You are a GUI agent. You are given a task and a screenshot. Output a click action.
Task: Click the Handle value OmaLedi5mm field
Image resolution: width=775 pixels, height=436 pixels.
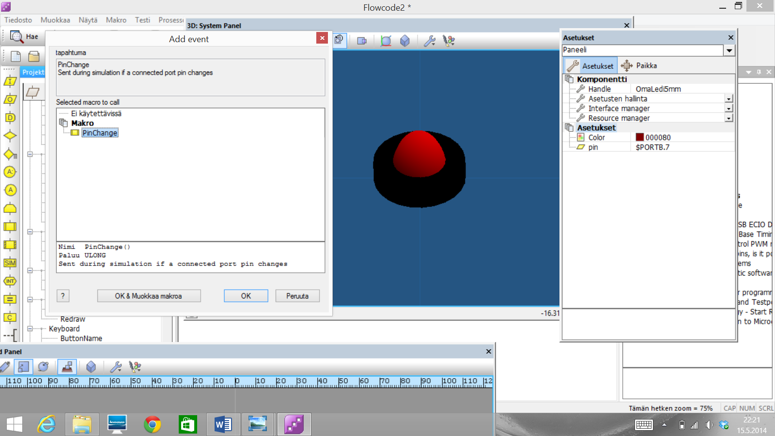pyautogui.click(x=682, y=89)
